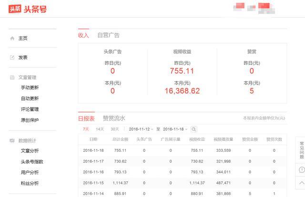The width and height of the screenshot is (305, 197).
Task: Go to 主页 in sidebar
Action: tap(23, 38)
